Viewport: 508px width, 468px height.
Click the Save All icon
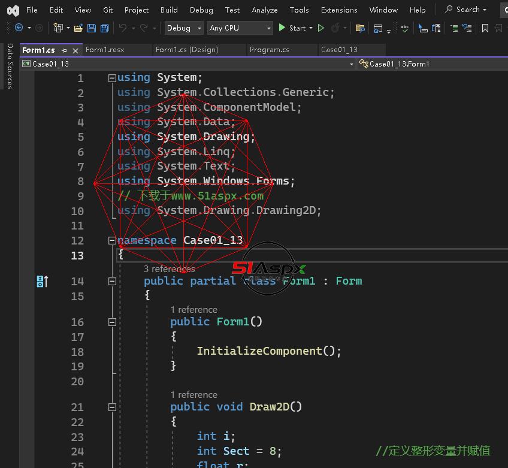click(x=105, y=28)
